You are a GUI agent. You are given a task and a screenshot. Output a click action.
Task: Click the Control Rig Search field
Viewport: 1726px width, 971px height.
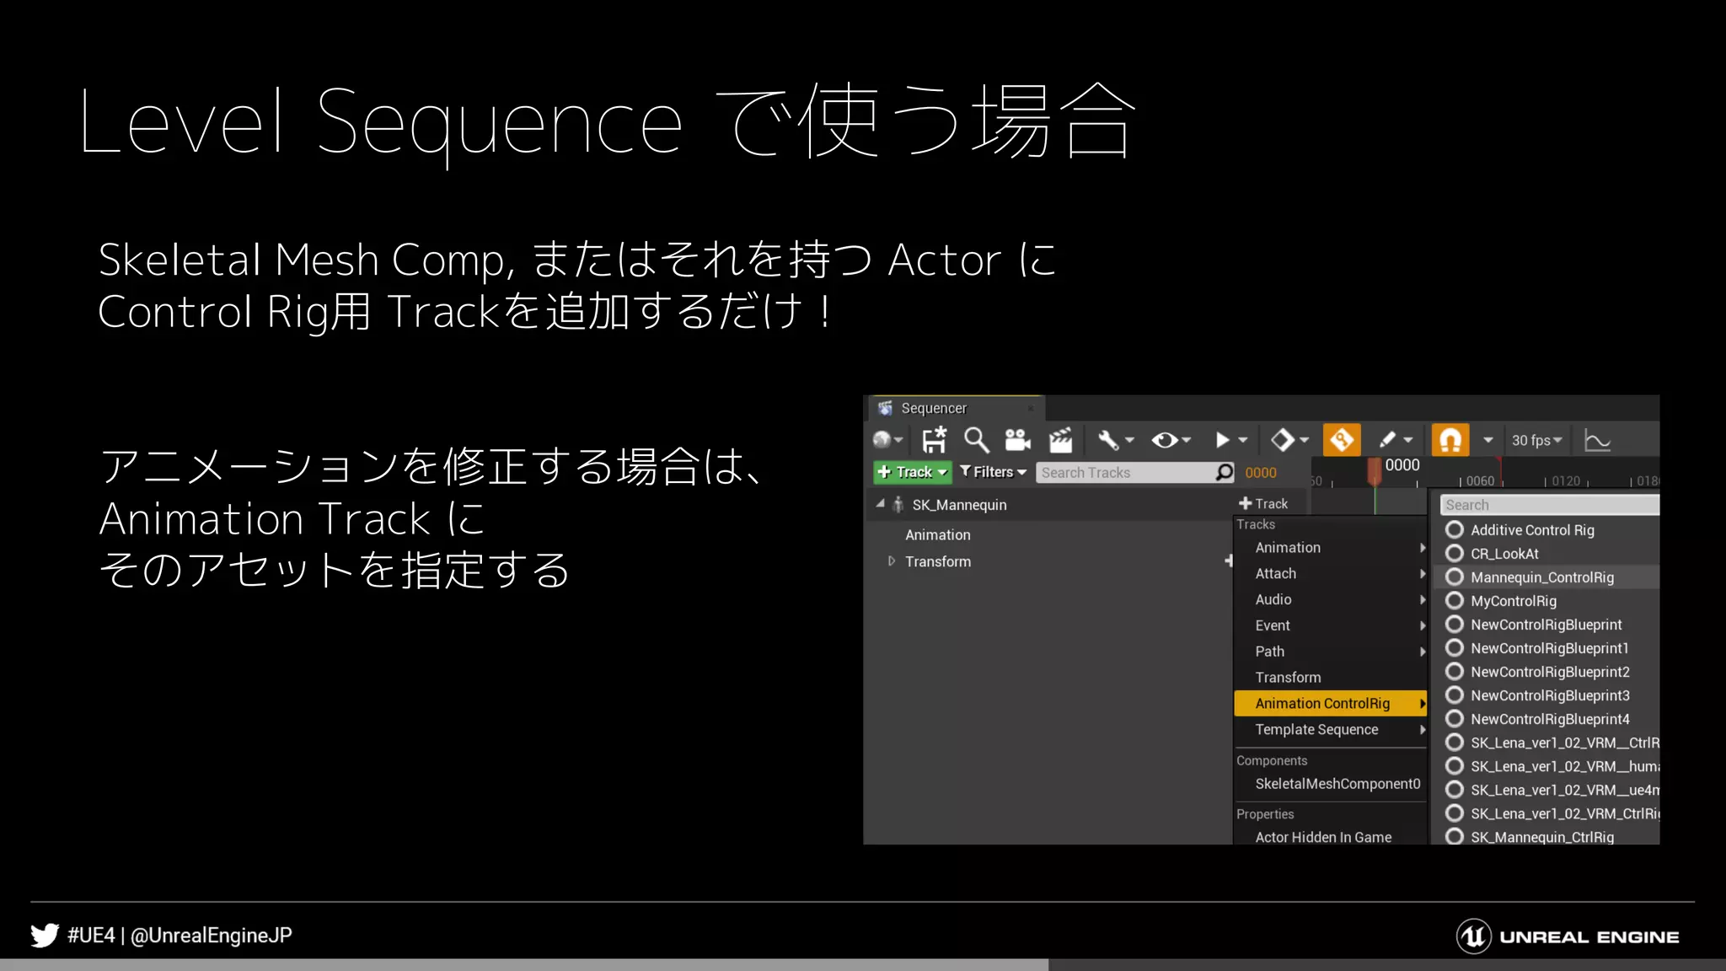[x=1549, y=505]
